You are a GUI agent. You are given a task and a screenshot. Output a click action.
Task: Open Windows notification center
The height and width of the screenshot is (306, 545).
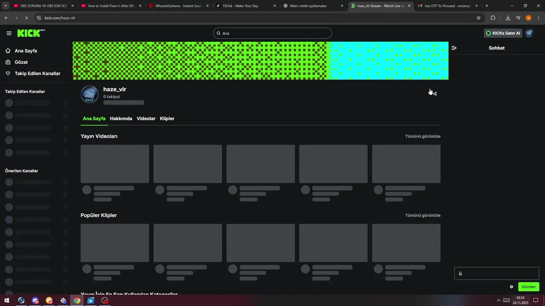coord(536,300)
